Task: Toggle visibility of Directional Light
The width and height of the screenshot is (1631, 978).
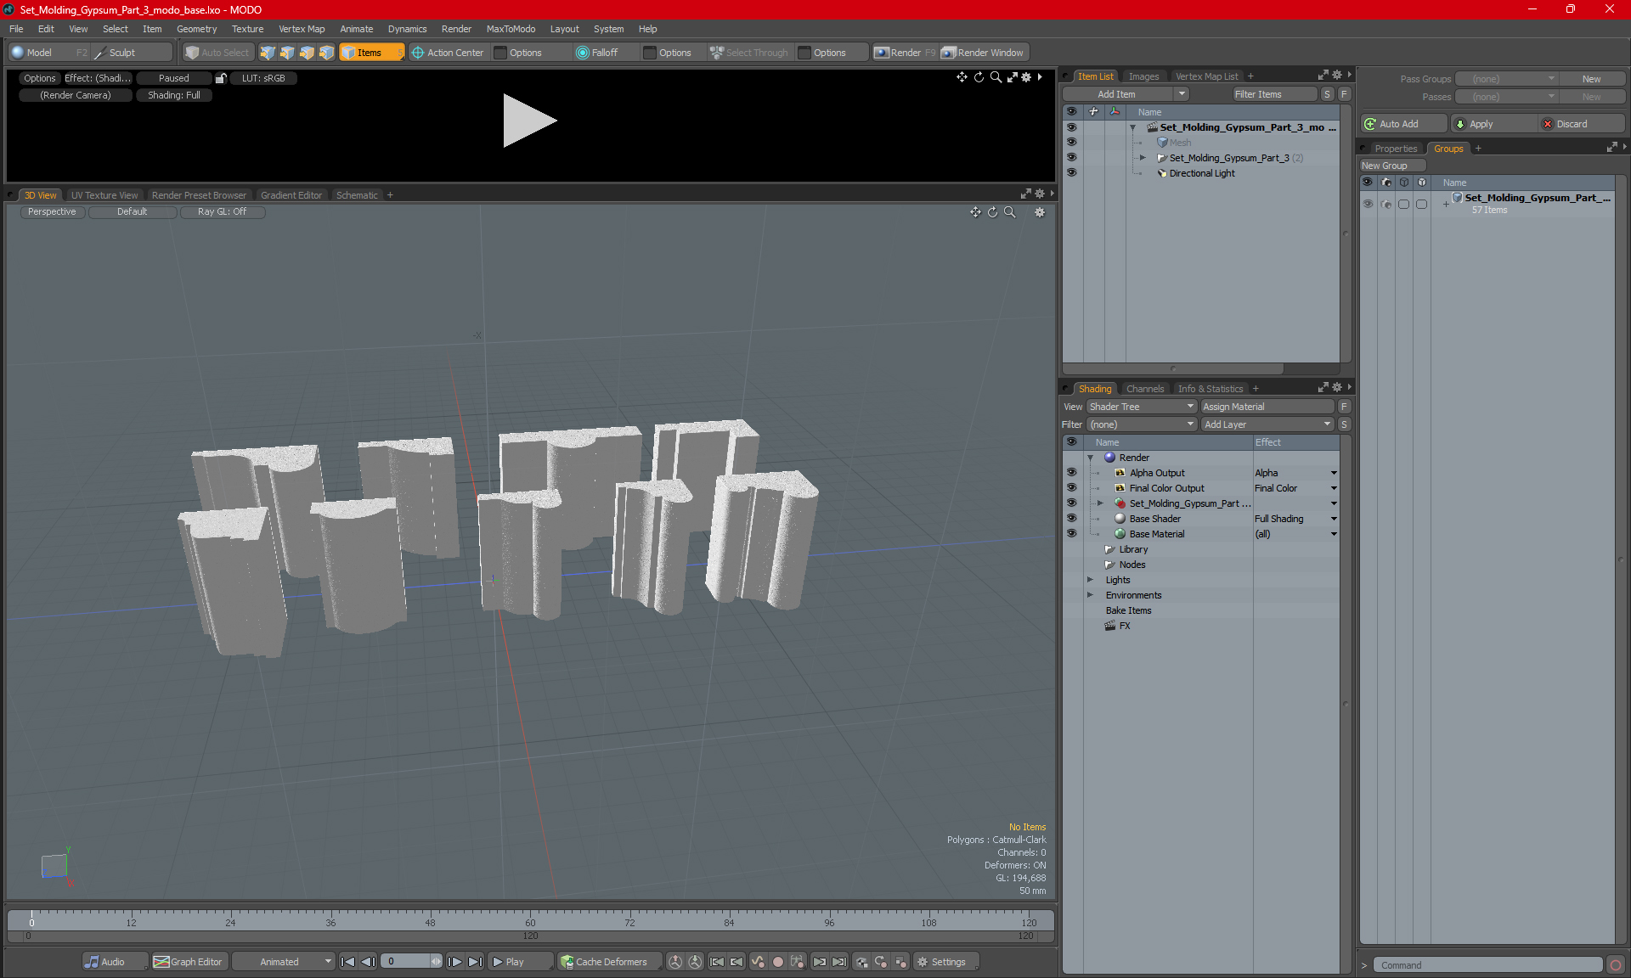Action: coord(1071,173)
